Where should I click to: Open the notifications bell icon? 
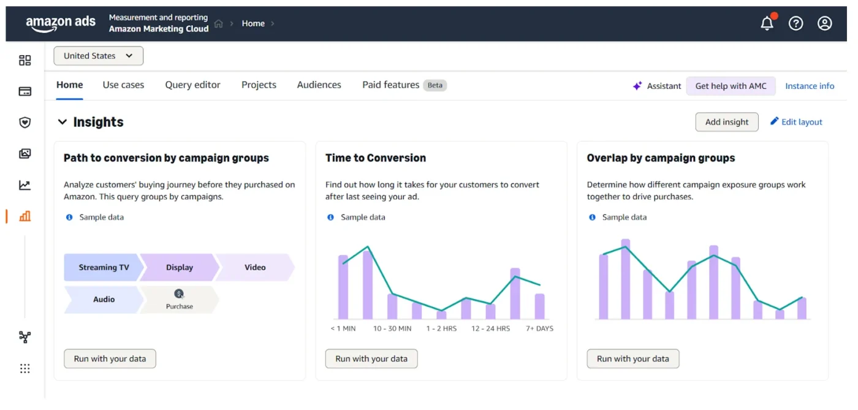[767, 23]
